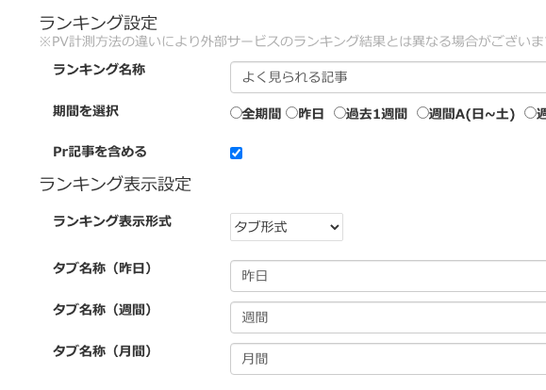The width and height of the screenshot is (546, 390).
Task: Click the ランキング表示設定 section heading
Action: pyautogui.click(x=115, y=184)
